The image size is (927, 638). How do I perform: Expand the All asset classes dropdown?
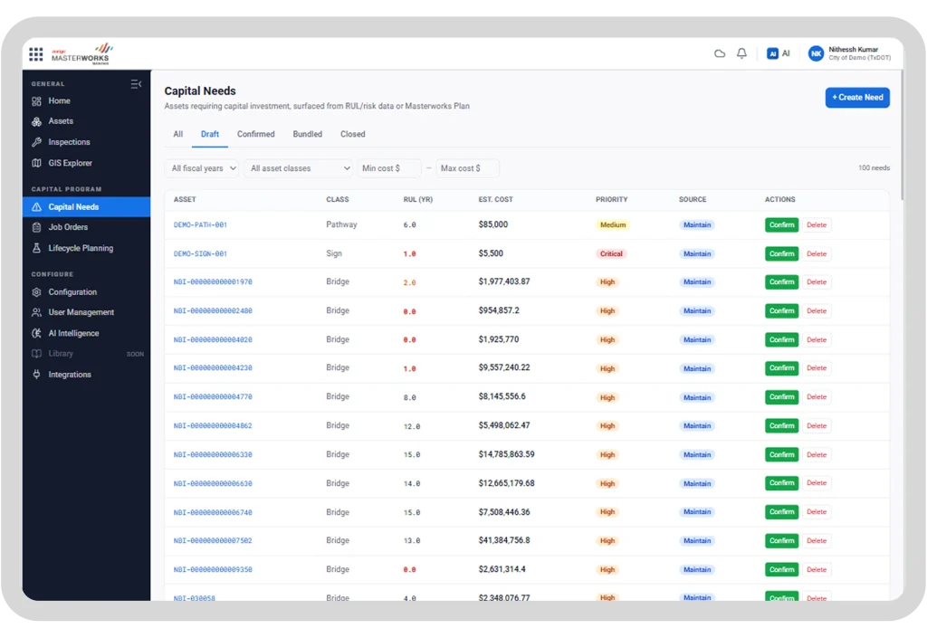[298, 168]
